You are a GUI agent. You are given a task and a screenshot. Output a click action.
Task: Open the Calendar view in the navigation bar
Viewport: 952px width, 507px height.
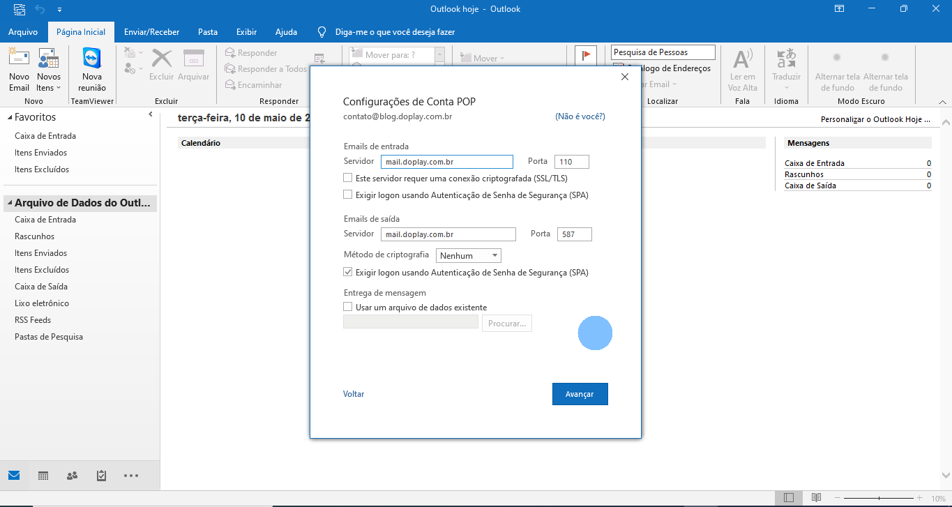point(43,476)
